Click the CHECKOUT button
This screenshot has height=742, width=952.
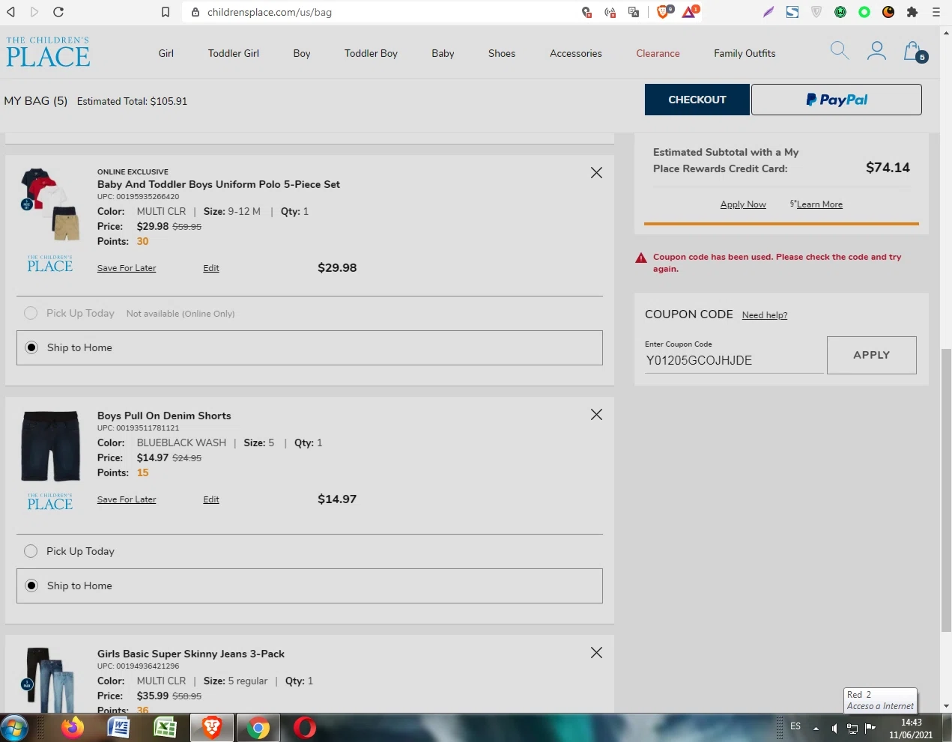click(697, 100)
